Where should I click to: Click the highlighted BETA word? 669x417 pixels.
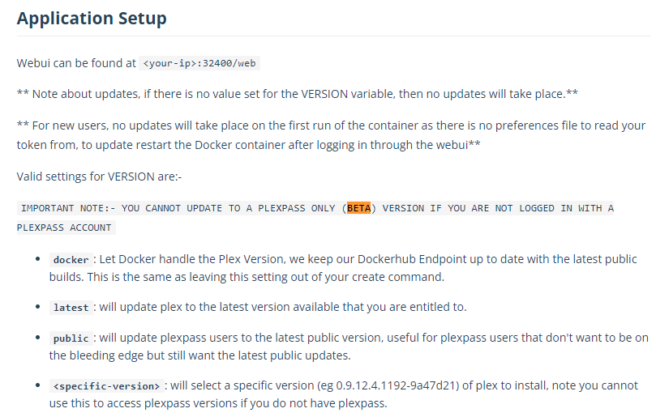358,208
